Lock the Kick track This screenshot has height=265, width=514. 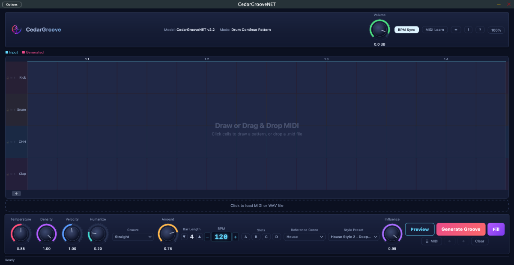click(8, 78)
